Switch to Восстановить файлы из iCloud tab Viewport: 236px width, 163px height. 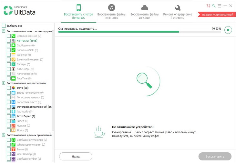145,12
